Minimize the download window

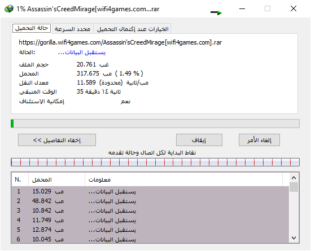coord(242,8)
